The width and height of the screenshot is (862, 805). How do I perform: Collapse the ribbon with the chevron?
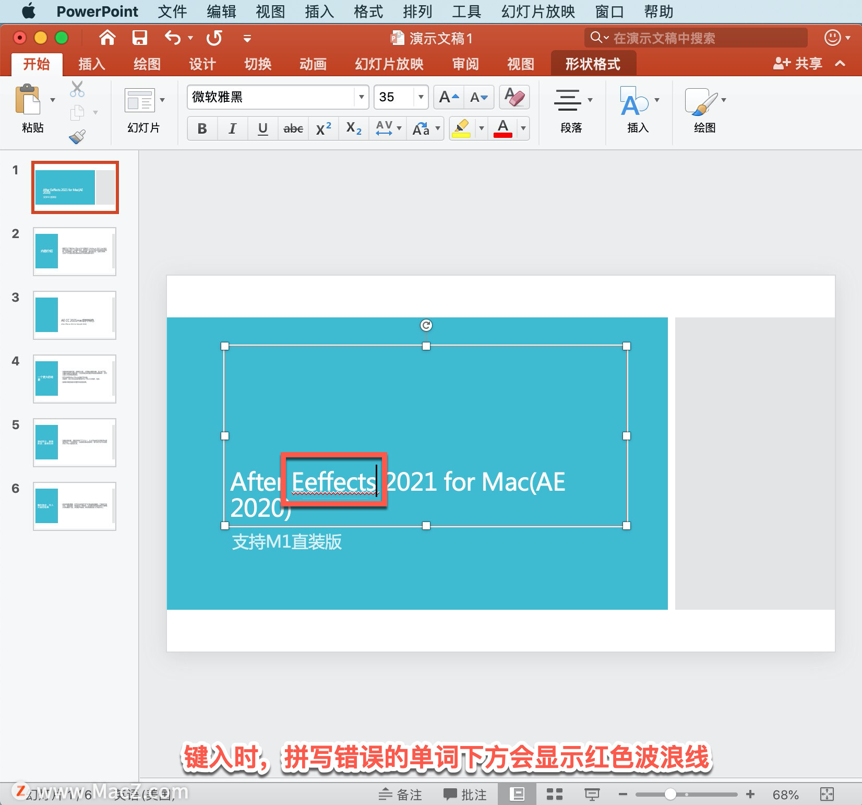click(x=840, y=64)
